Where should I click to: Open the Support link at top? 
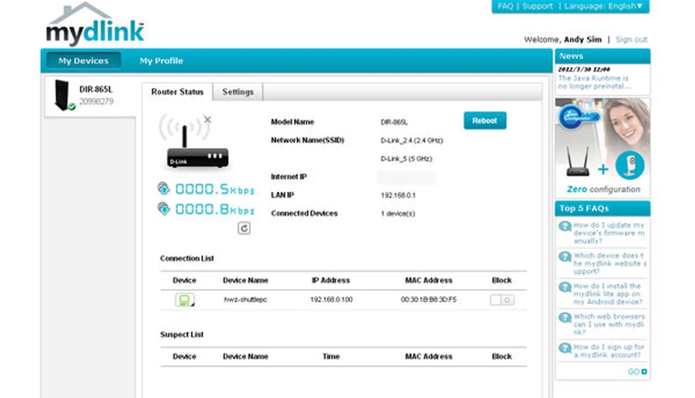tap(537, 6)
